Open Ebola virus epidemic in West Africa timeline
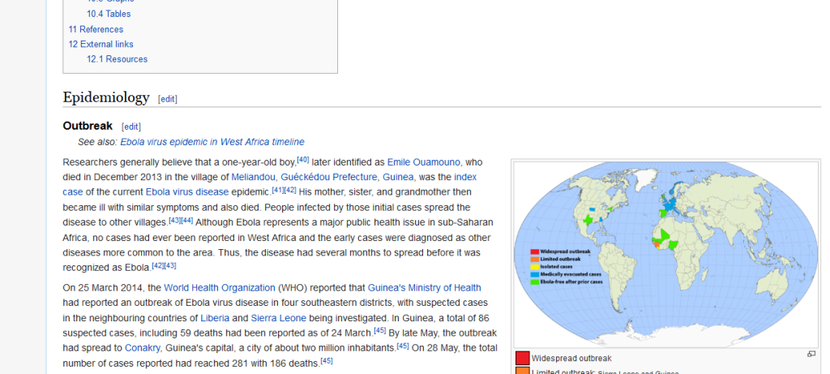830x374 pixels. click(212, 142)
